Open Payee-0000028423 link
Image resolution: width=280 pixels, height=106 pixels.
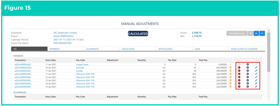(x=63, y=36)
